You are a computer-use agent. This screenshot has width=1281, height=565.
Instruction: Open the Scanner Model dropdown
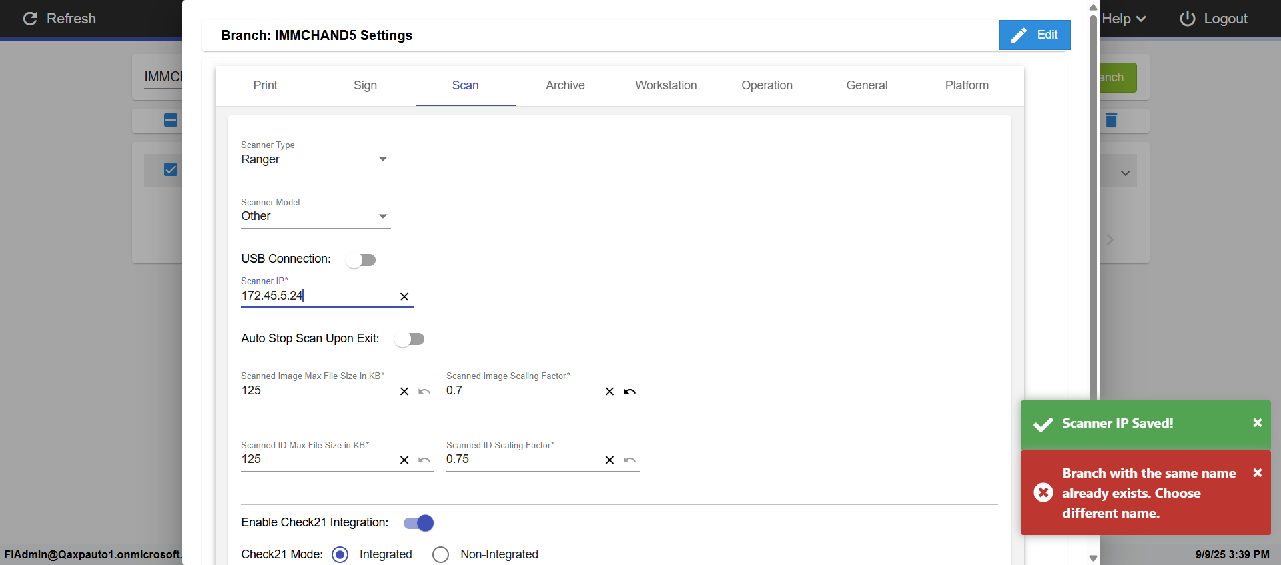pyautogui.click(x=316, y=217)
